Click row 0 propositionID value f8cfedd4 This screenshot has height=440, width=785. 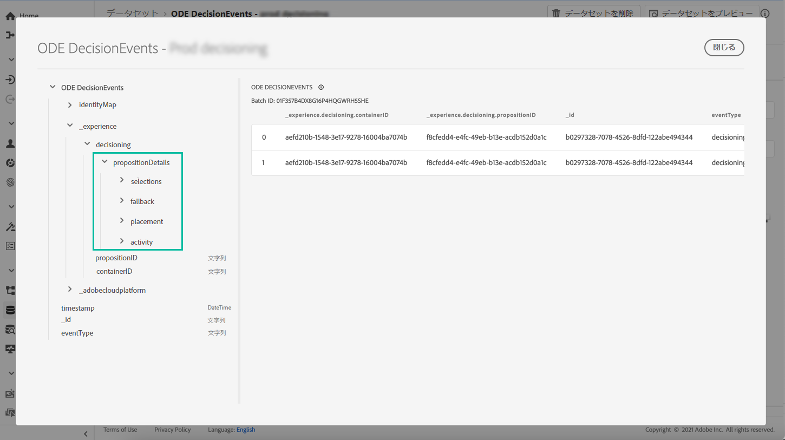487,137
